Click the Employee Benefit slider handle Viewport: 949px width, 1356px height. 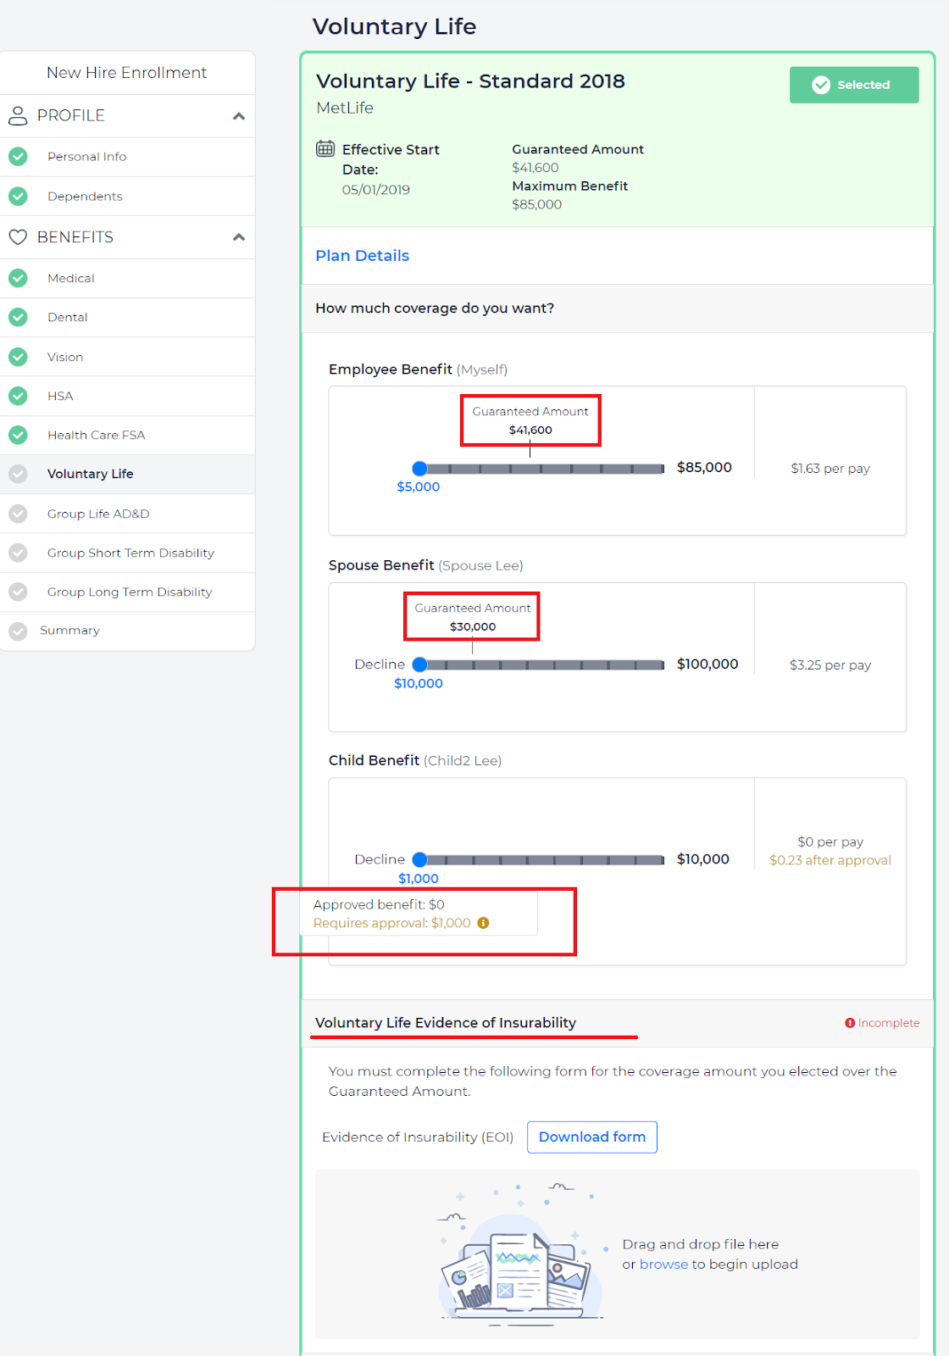(419, 469)
